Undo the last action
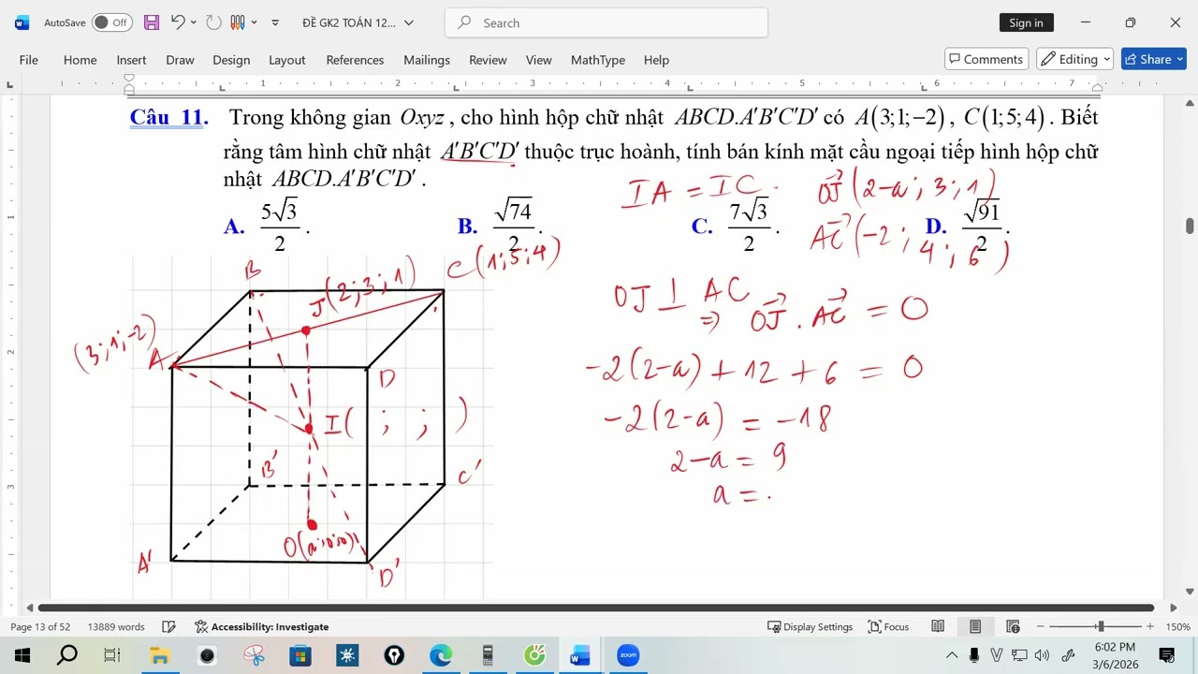The height and width of the screenshot is (674, 1198). tap(178, 22)
